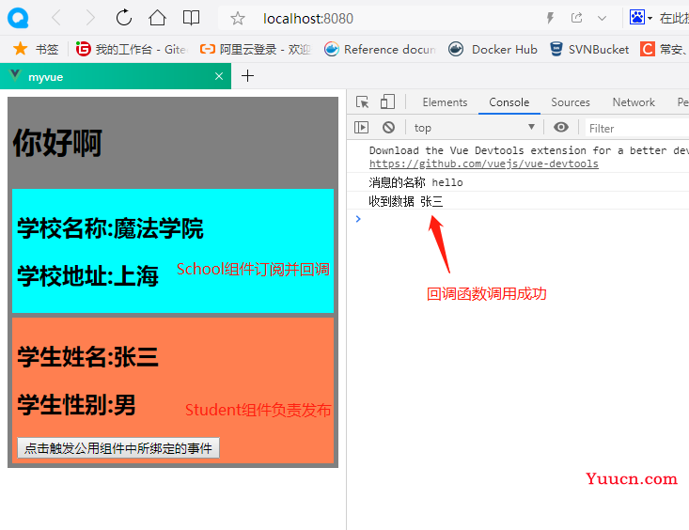Image resolution: width=689 pixels, height=530 pixels.
Task: Clear the console with the ban icon
Action: 388,128
